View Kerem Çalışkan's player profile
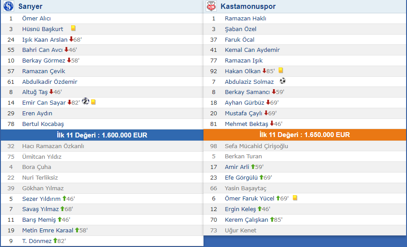The width and height of the screenshot is (407, 247). (x=247, y=220)
